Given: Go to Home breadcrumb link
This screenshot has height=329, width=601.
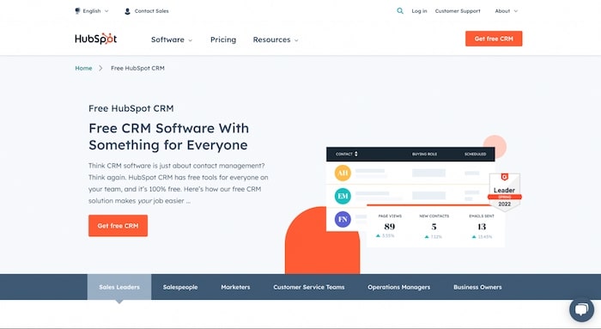Looking at the screenshot, I should point(83,68).
